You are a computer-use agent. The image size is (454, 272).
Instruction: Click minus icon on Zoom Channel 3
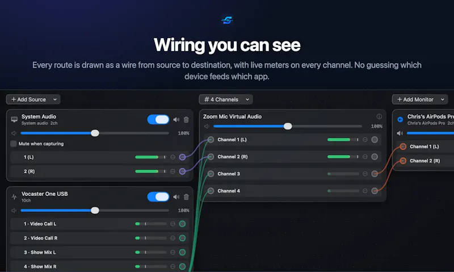365,174
